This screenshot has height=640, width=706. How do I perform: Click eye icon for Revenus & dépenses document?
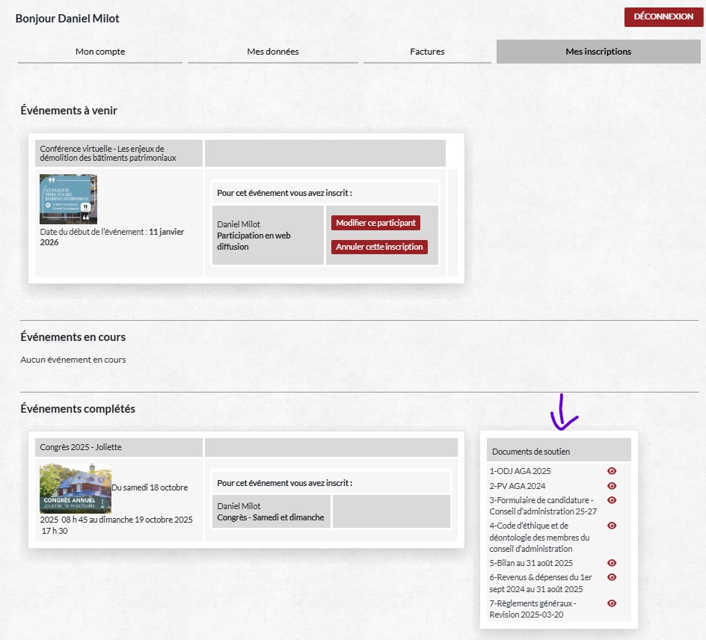pyautogui.click(x=612, y=577)
